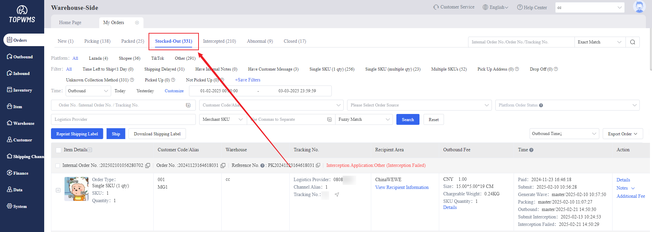Copy the Internal Order No. value
The image size is (652, 232).
(148, 166)
